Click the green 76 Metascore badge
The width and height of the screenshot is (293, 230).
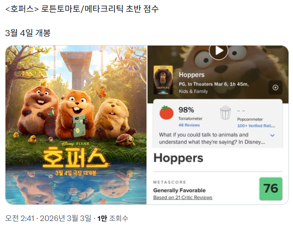coord(271,189)
